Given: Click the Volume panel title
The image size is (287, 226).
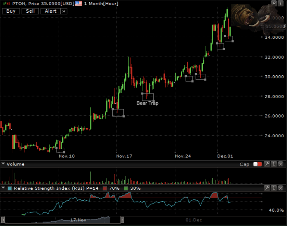Looking at the screenshot, I should pos(16,164).
